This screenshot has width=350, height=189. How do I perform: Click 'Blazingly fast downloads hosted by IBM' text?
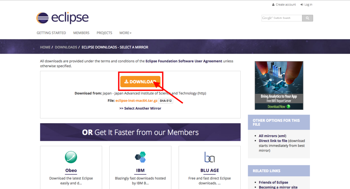click(140, 181)
